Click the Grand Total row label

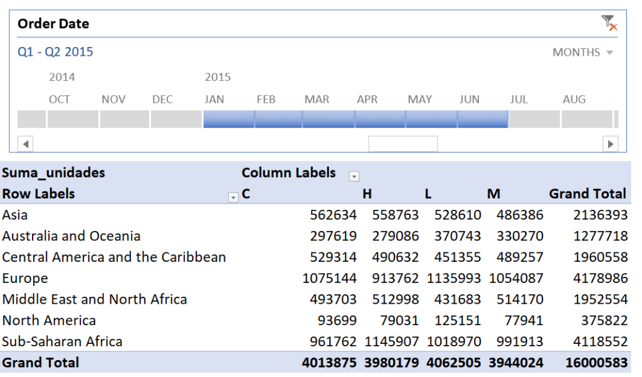(41, 363)
